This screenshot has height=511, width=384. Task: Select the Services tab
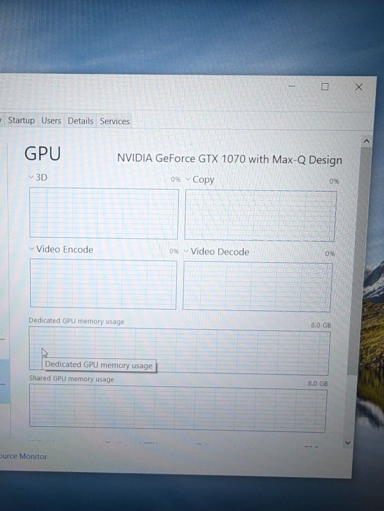pos(115,121)
